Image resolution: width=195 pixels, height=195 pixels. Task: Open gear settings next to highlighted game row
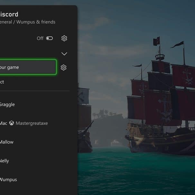63,68
